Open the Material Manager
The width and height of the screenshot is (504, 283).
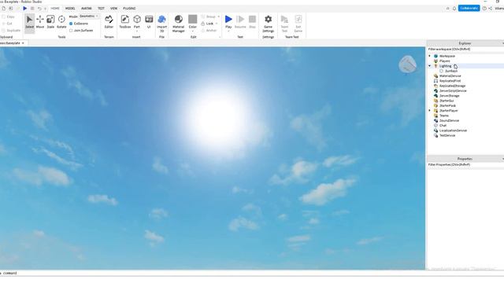[179, 24]
